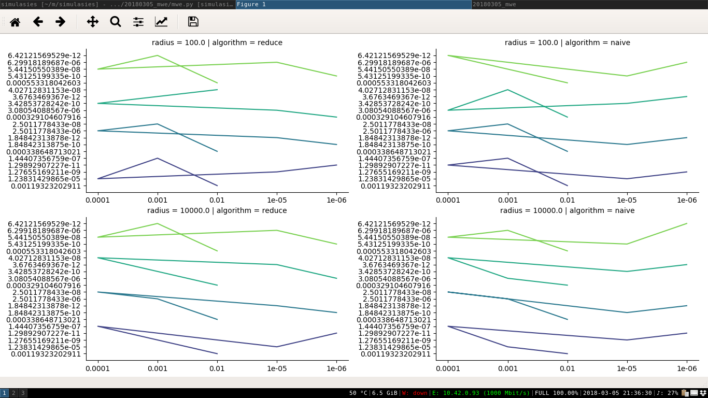Toggle the pan/zoom navigation tool
708x398 pixels.
coord(93,22)
